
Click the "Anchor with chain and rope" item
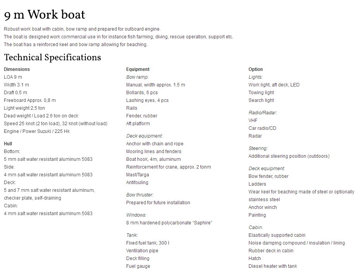(155, 144)
